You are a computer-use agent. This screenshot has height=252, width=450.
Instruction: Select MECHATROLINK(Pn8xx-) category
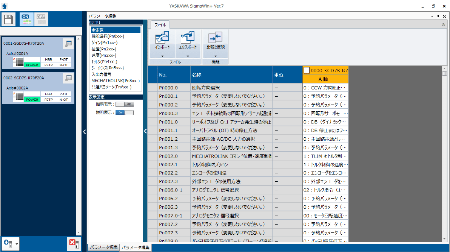click(115, 80)
